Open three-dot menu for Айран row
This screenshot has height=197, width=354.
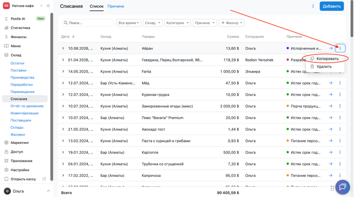340,48
